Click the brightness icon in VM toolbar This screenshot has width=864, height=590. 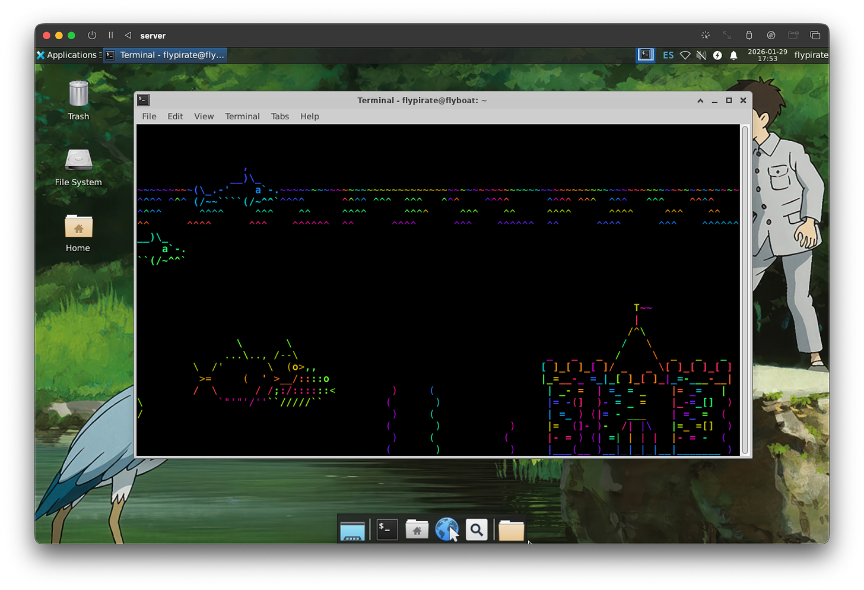[x=706, y=36]
